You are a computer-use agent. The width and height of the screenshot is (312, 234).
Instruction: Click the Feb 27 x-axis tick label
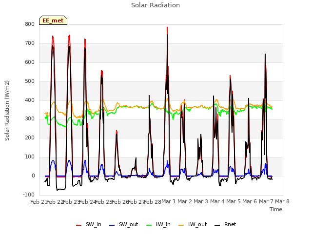(x=136, y=202)
